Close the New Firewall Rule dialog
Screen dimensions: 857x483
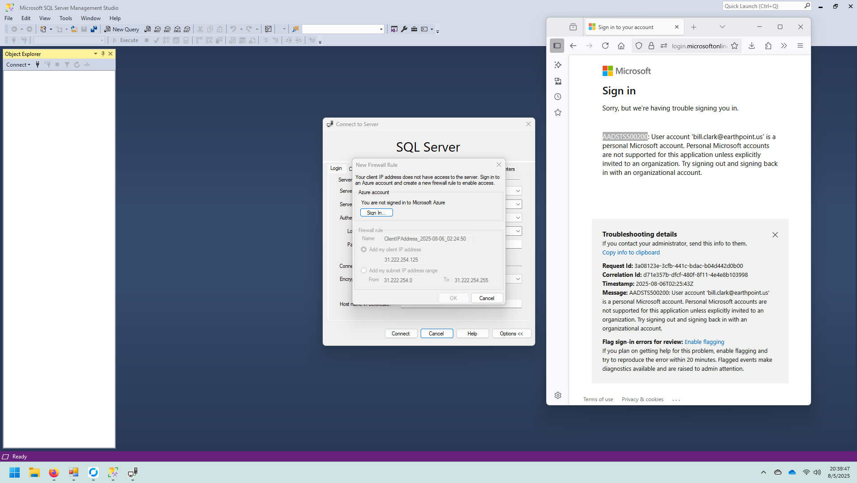pos(499,165)
